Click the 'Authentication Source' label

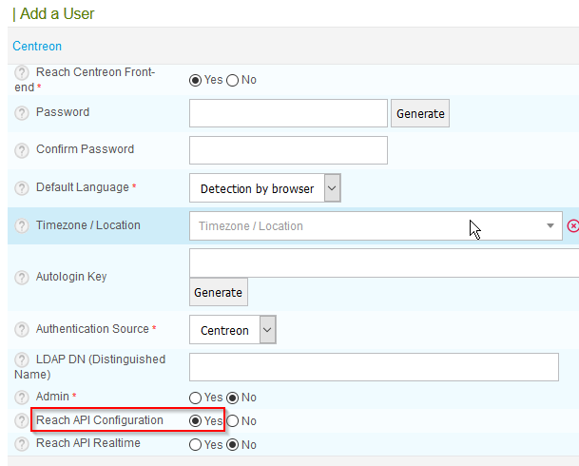[x=92, y=329]
